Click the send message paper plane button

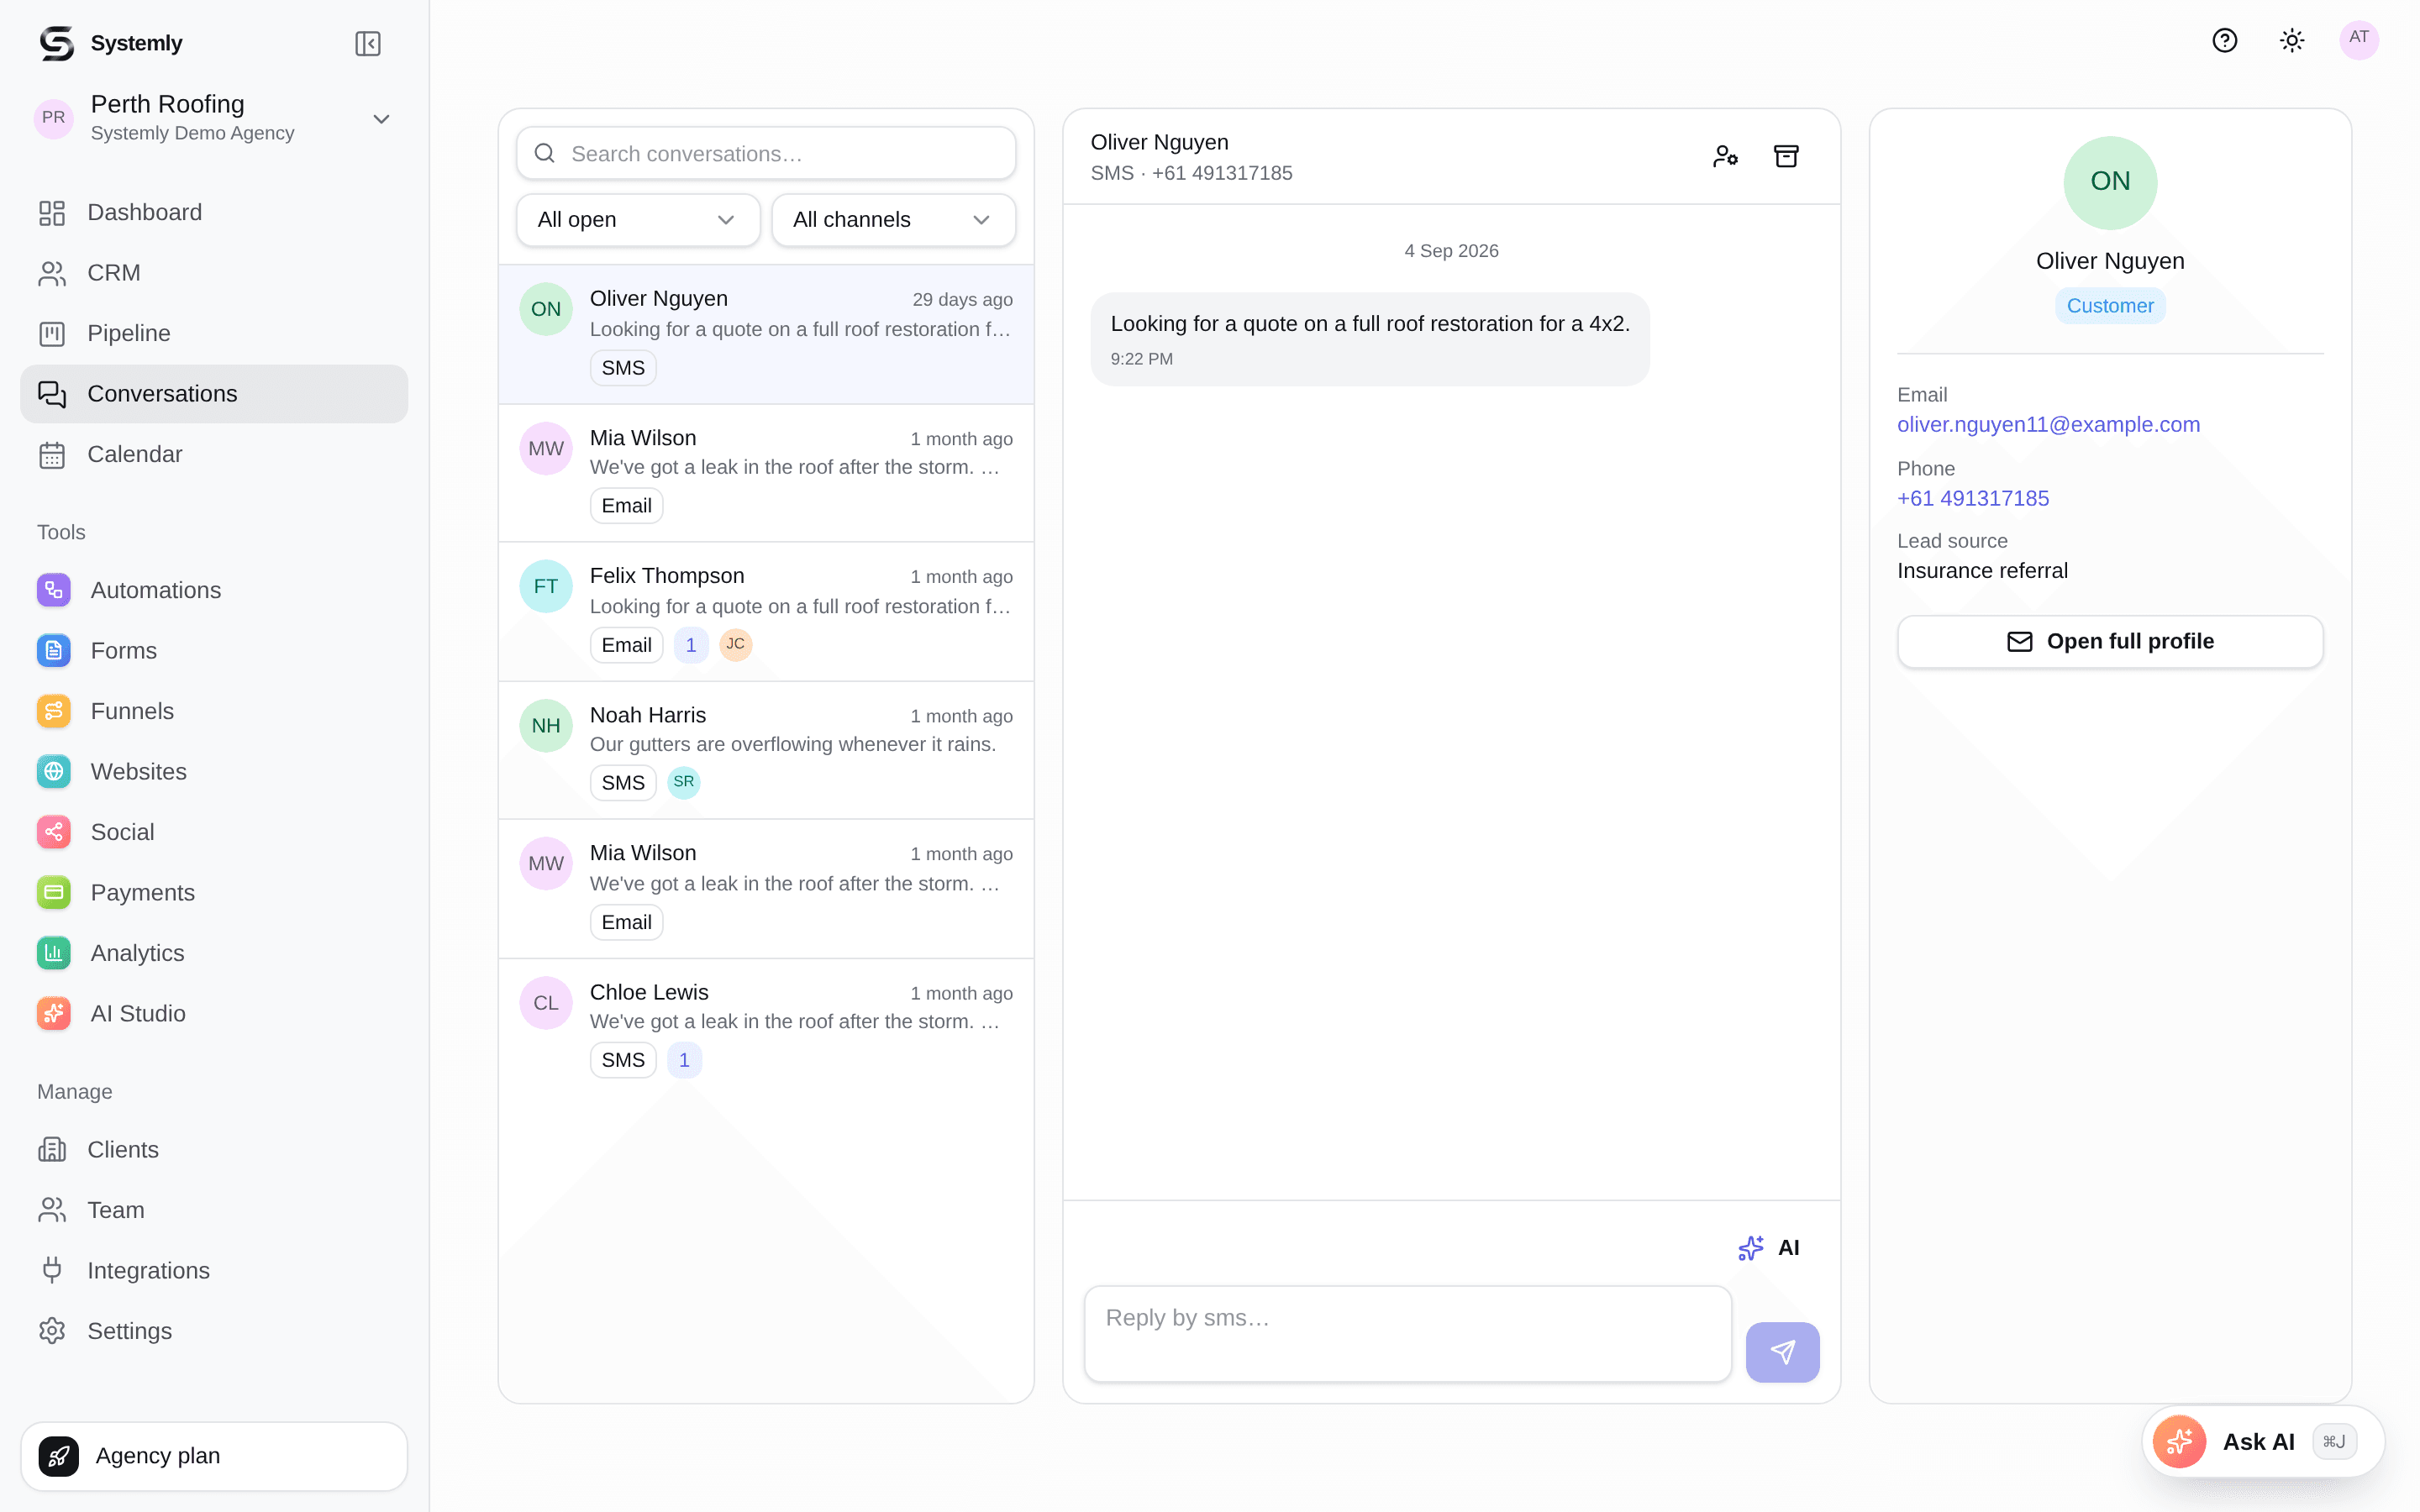[x=1782, y=1352]
